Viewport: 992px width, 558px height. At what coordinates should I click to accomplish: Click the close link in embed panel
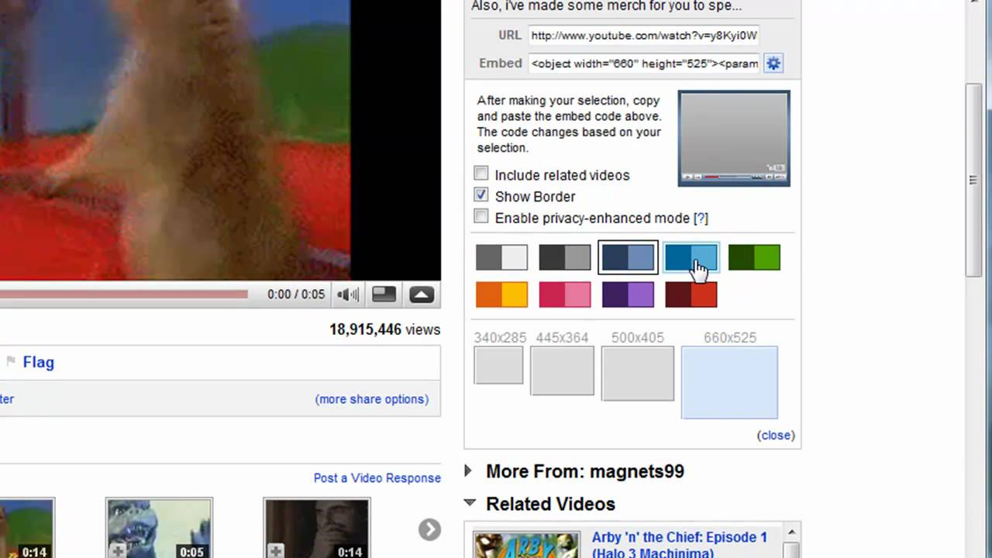point(776,435)
